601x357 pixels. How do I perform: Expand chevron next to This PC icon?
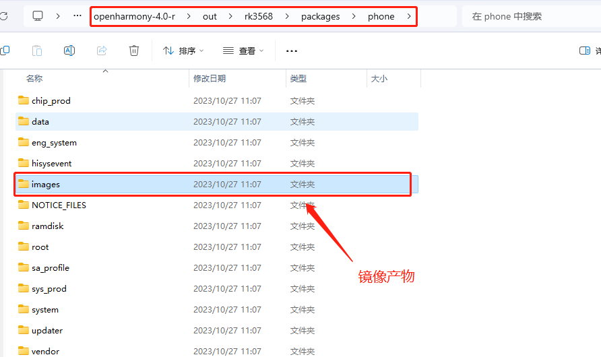pyautogui.click(x=58, y=16)
